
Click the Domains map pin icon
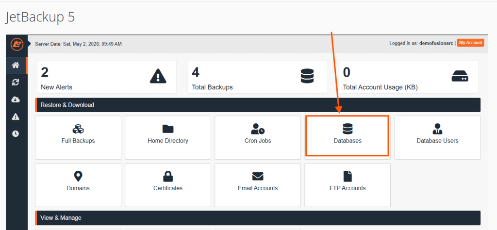(x=78, y=176)
